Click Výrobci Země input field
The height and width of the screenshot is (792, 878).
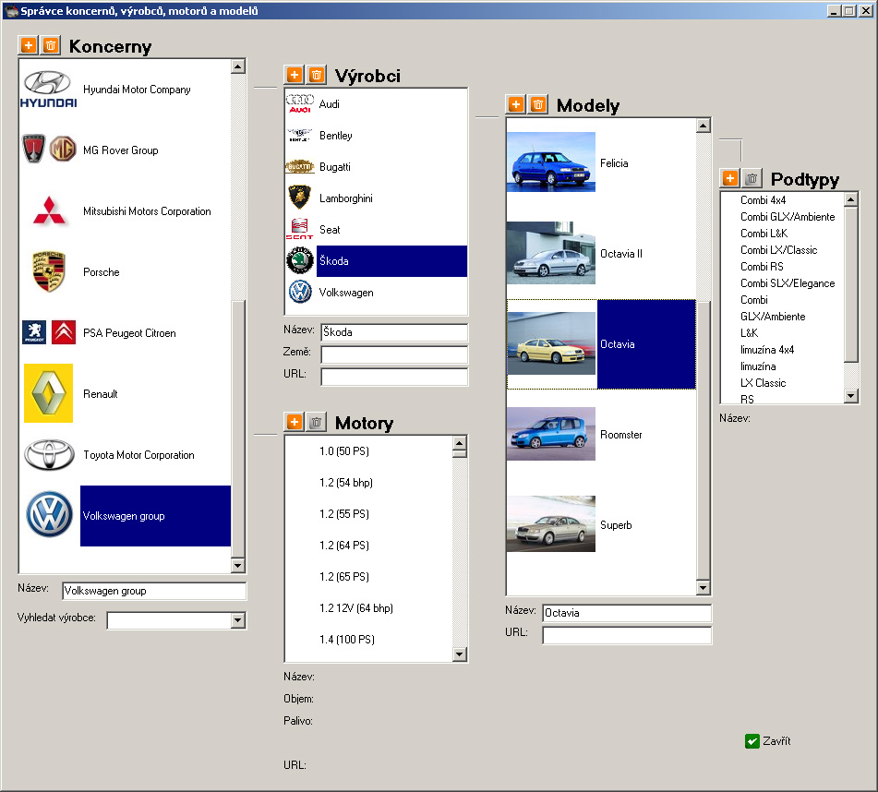click(x=394, y=354)
